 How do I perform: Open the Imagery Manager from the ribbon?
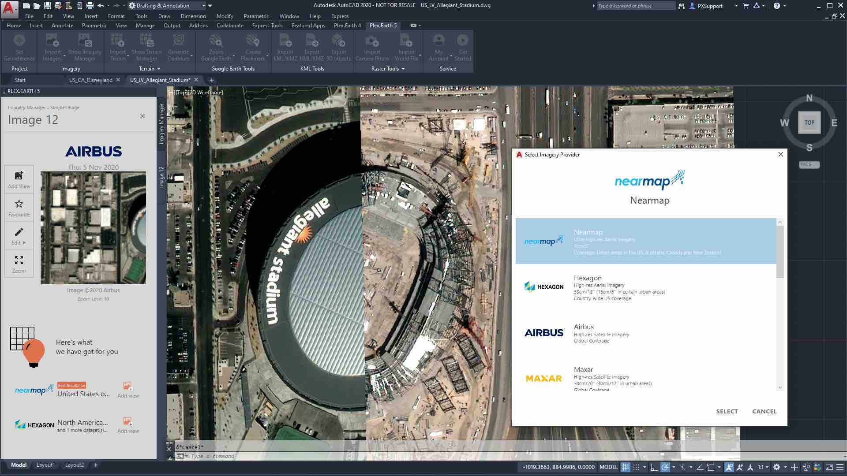coord(85,46)
